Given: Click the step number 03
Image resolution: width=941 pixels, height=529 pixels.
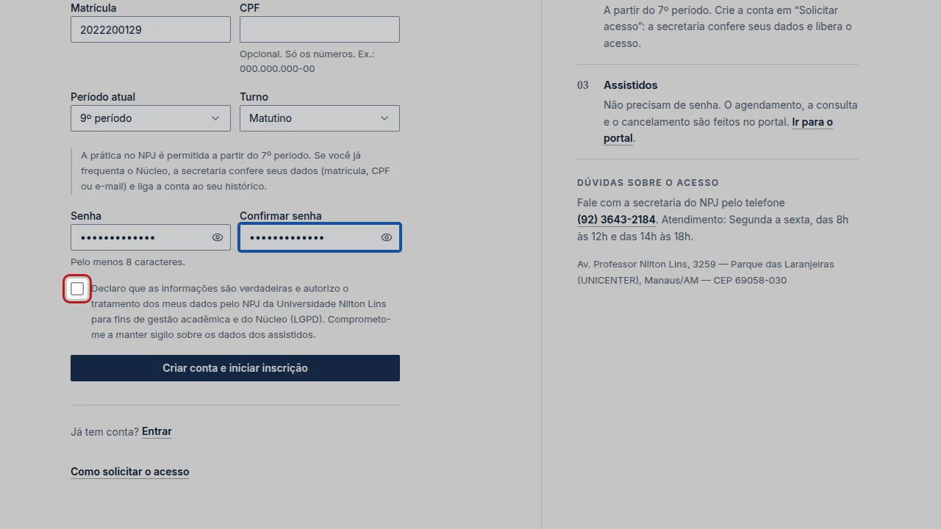Looking at the screenshot, I should [583, 85].
